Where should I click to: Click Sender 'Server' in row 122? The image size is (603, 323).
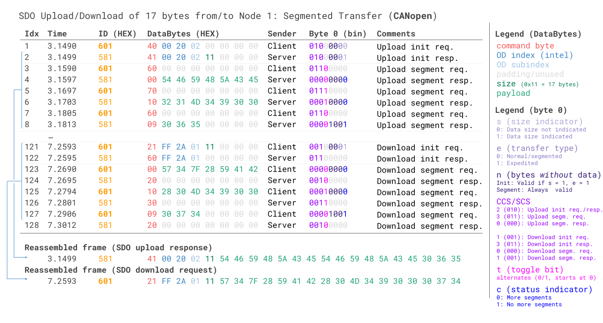(282, 158)
